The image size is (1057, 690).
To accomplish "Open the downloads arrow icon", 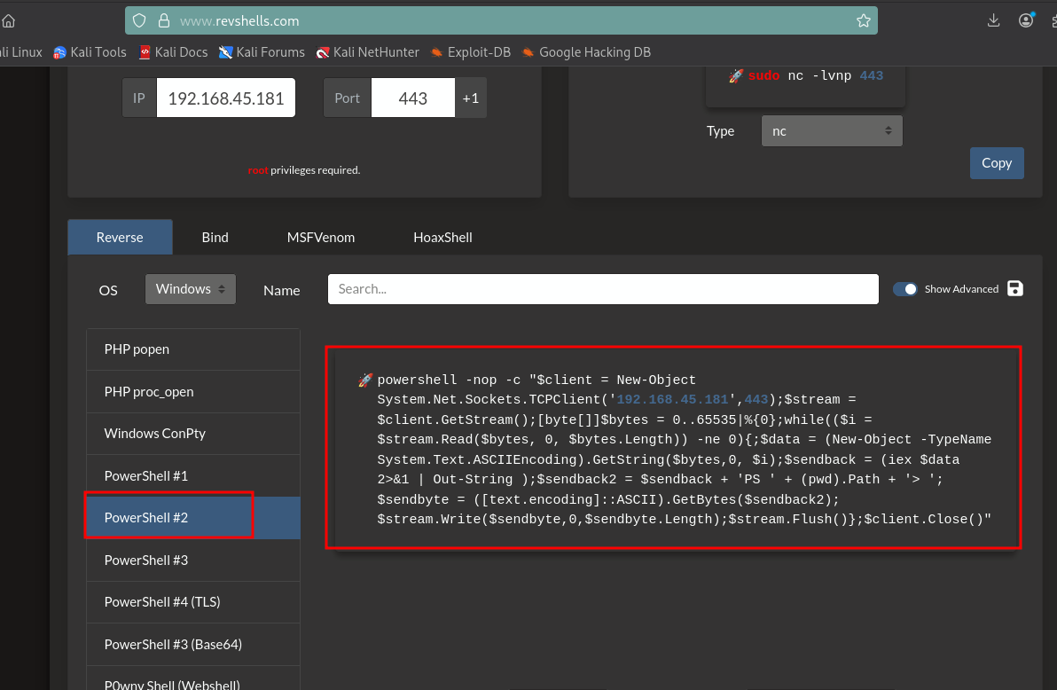I will click(994, 21).
